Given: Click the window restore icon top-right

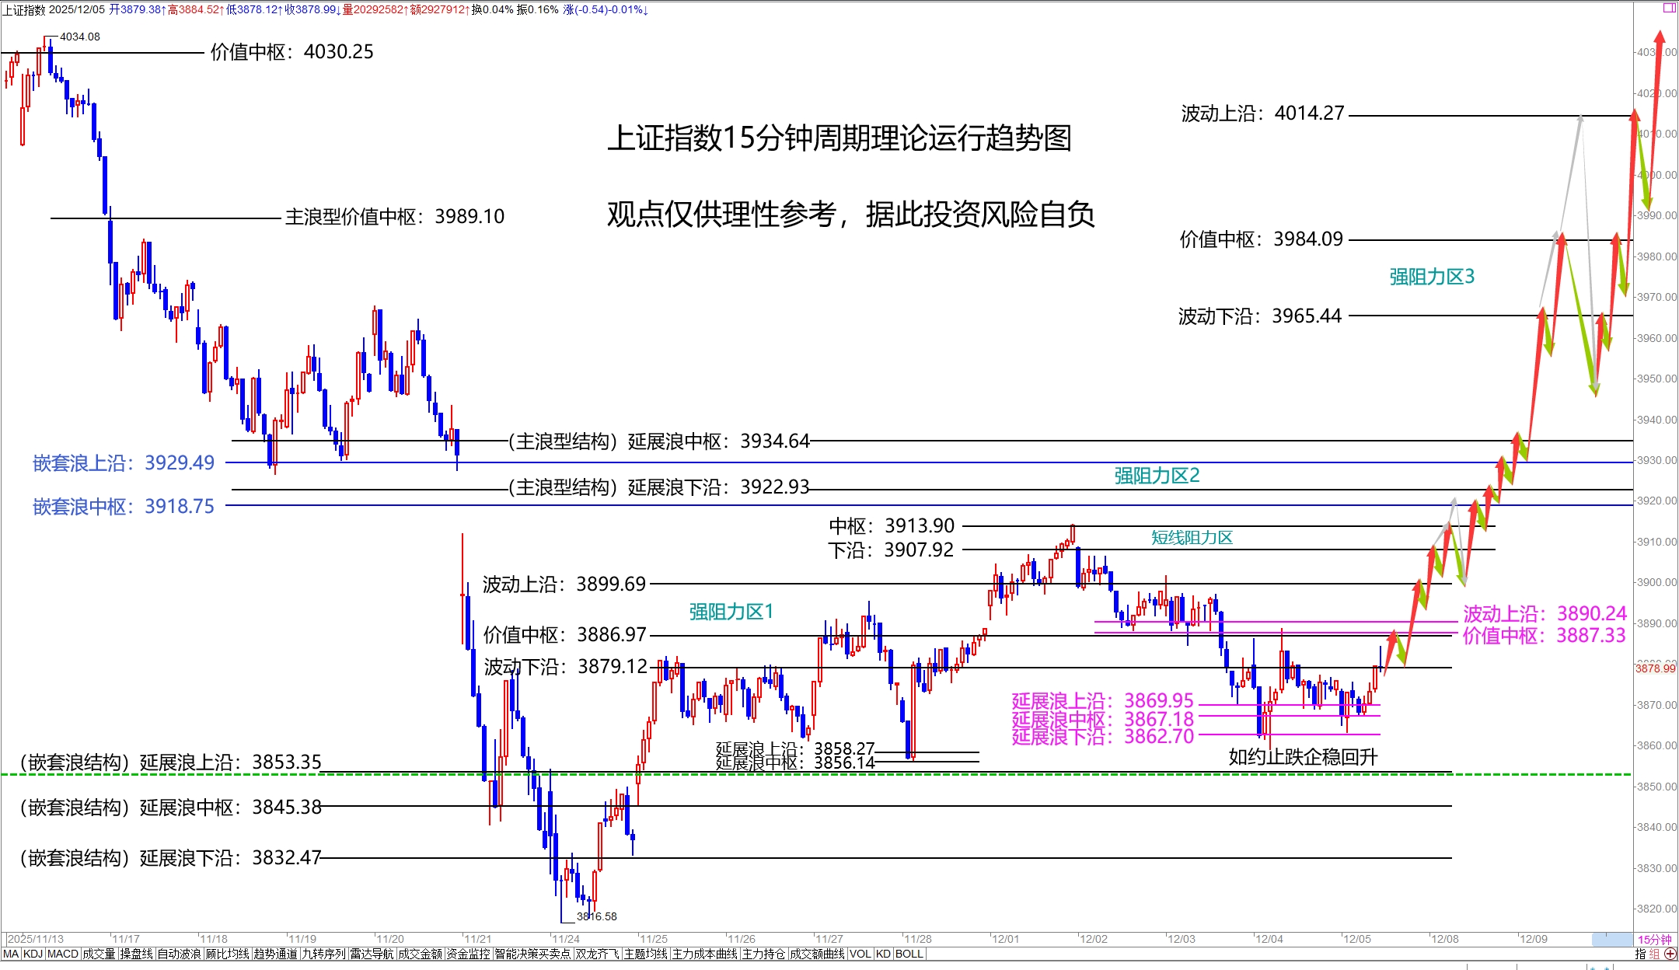Looking at the screenshot, I should click(x=1669, y=8).
